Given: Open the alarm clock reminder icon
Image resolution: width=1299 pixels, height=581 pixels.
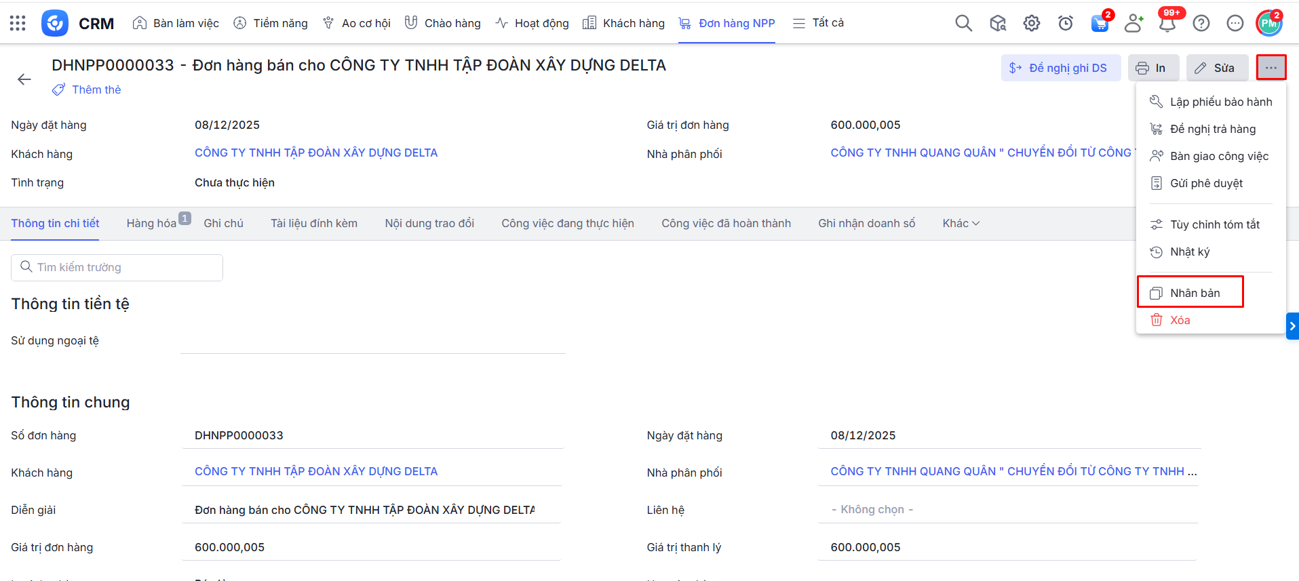Looking at the screenshot, I should [1066, 23].
